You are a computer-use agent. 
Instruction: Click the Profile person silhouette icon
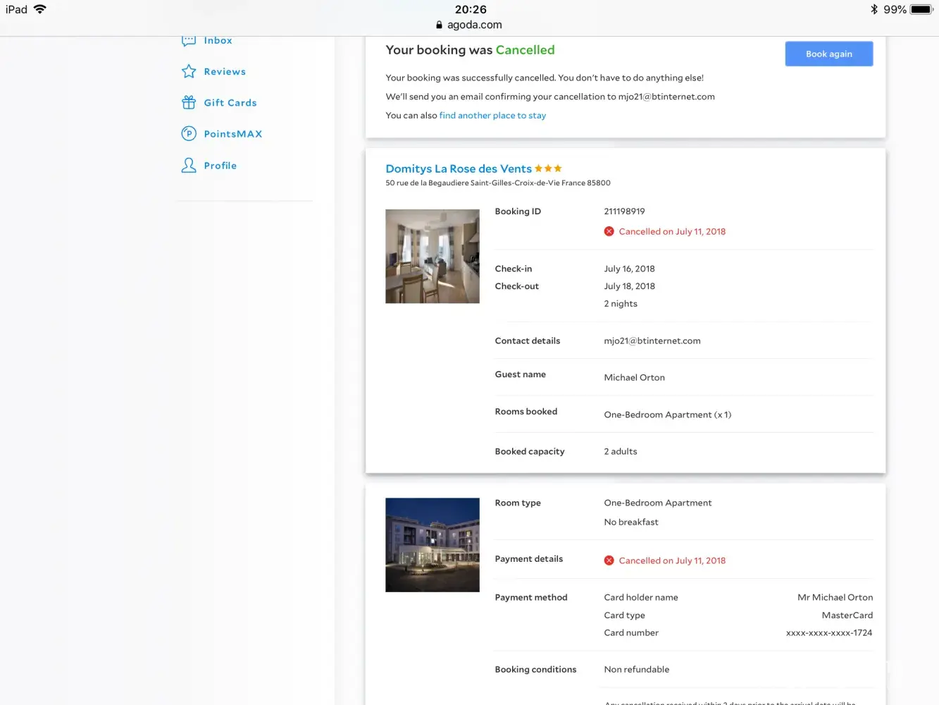[x=189, y=166]
